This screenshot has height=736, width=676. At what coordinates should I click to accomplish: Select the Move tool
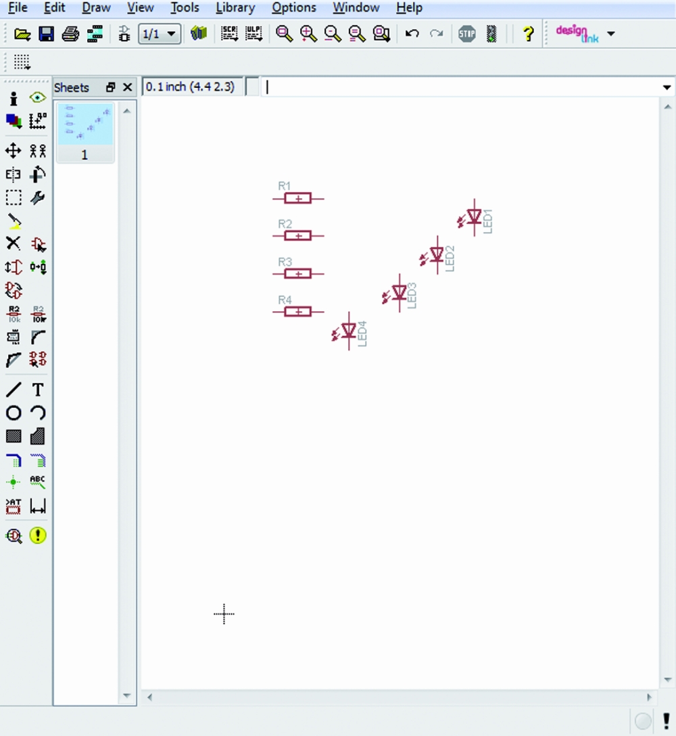coord(14,150)
